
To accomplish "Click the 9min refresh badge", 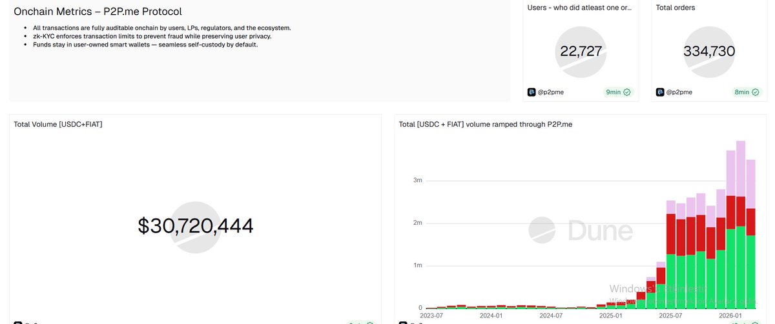I will tap(619, 92).
